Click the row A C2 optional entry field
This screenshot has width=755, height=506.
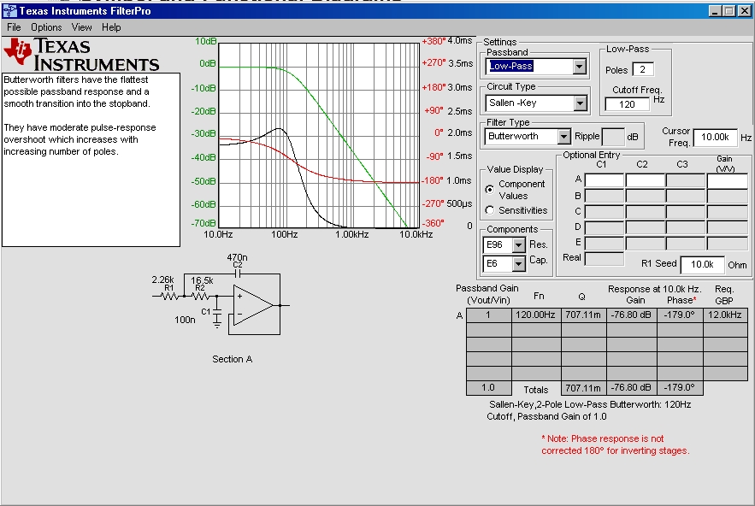pos(645,180)
